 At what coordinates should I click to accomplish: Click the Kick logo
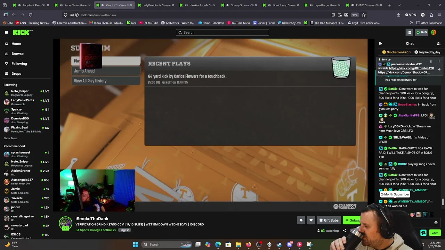pos(23,32)
